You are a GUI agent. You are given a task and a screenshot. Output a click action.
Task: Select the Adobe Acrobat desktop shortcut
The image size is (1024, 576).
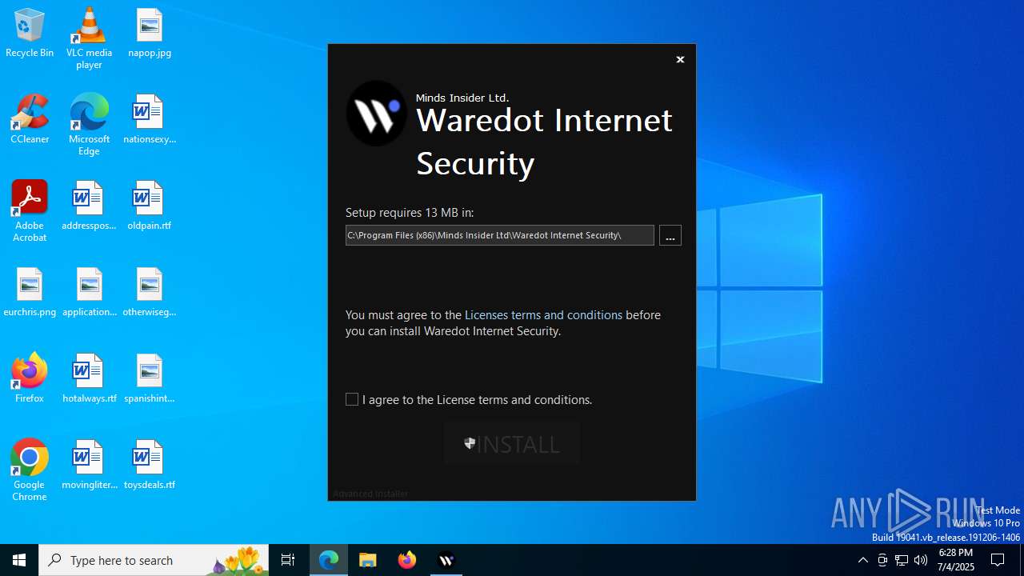point(30,211)
